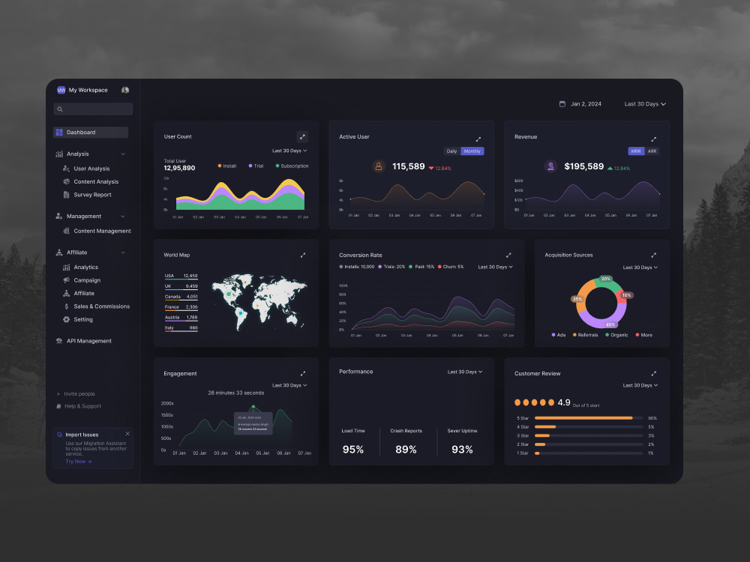The image size is (750, 562).
Task: Open Last 30 Days dropdown in Engagement
Action: pyautogui.click(x=289, y=385)
